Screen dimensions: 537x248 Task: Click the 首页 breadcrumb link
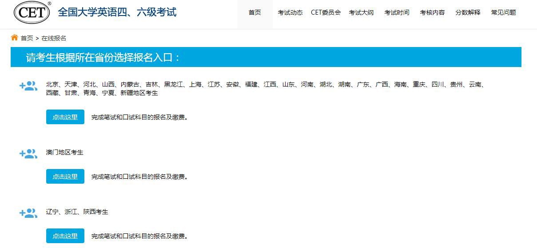pyautogui.click(x=27, y=39)
